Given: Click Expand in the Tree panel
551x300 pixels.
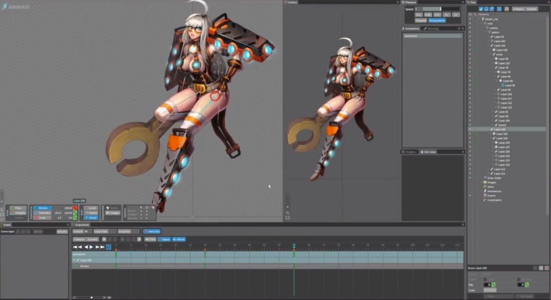Looking at the screenshot, I should 532,9.
